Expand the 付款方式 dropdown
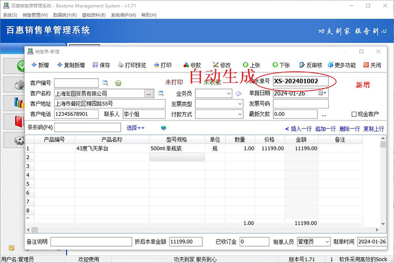Image resolution: width=394 pixels, height=263 pixels. tap(240, 114)
